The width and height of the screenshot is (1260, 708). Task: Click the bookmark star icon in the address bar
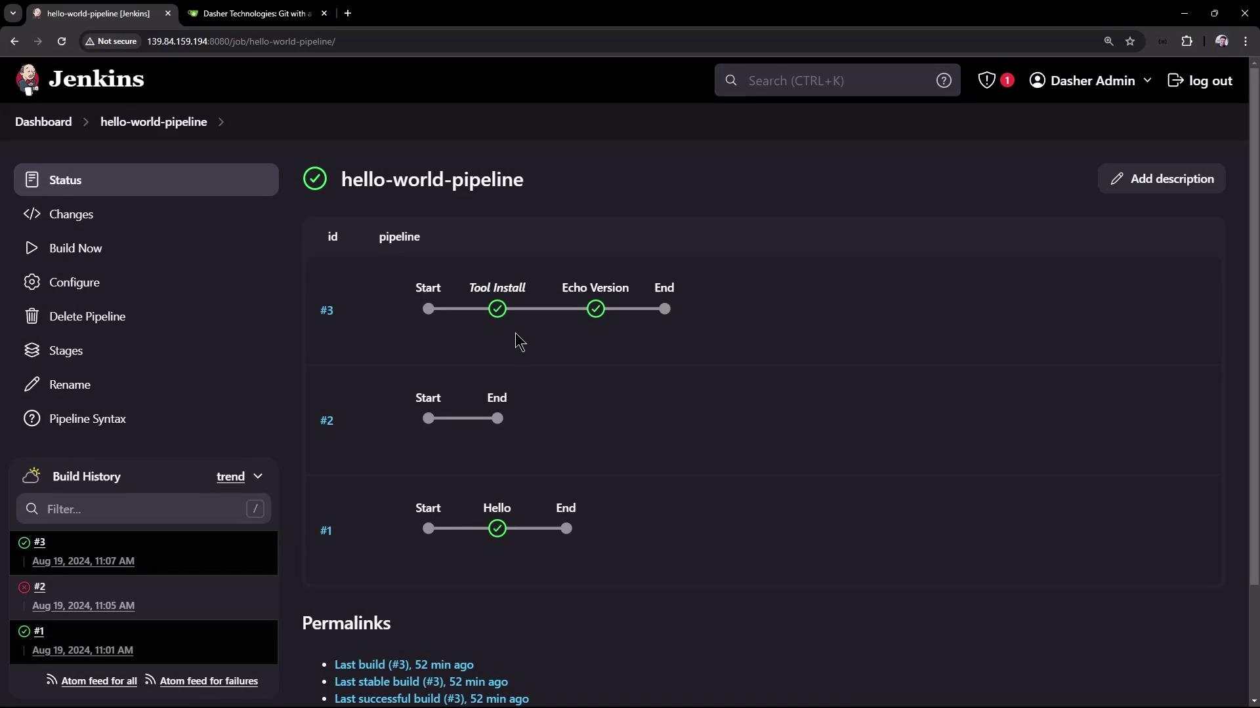click(x=1130, y=41)
